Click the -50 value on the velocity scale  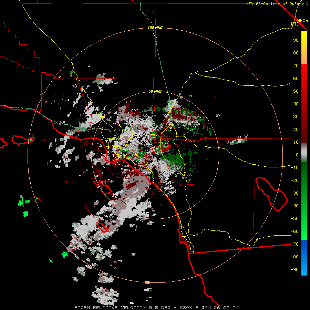[x=294, y=219]
